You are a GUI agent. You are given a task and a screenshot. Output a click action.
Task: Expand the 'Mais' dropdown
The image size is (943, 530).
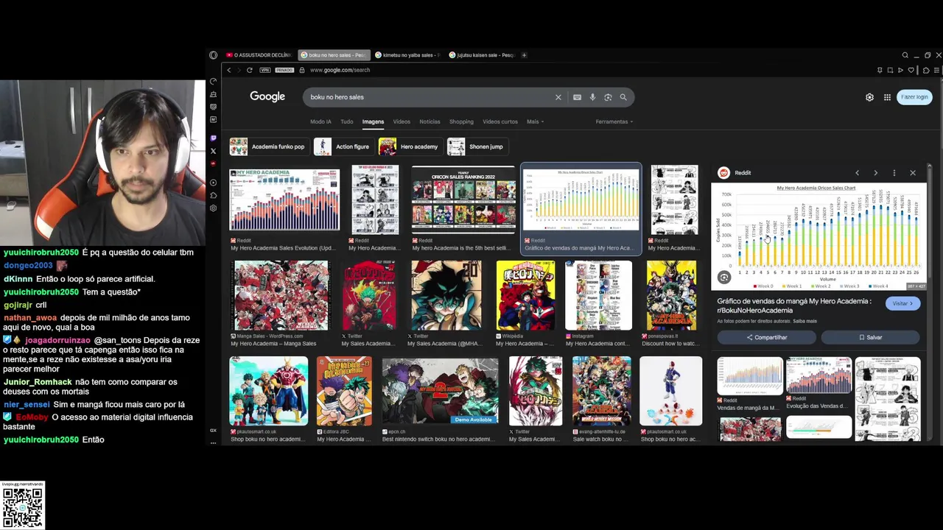point(535,121)
